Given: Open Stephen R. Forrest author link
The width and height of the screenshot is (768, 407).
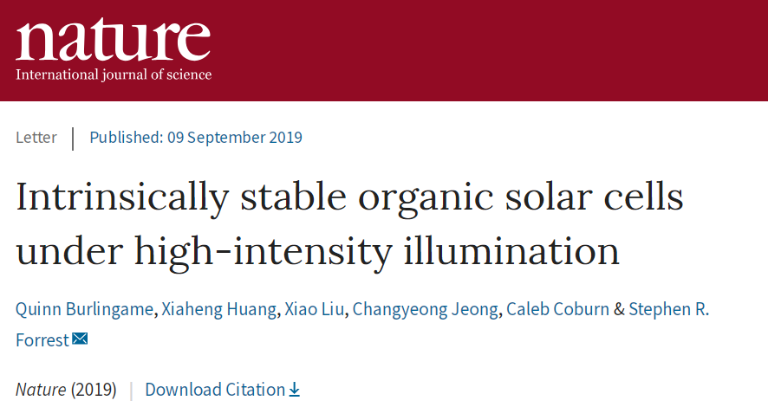Looking at the screenshot, I should click(x=668, y=309).
